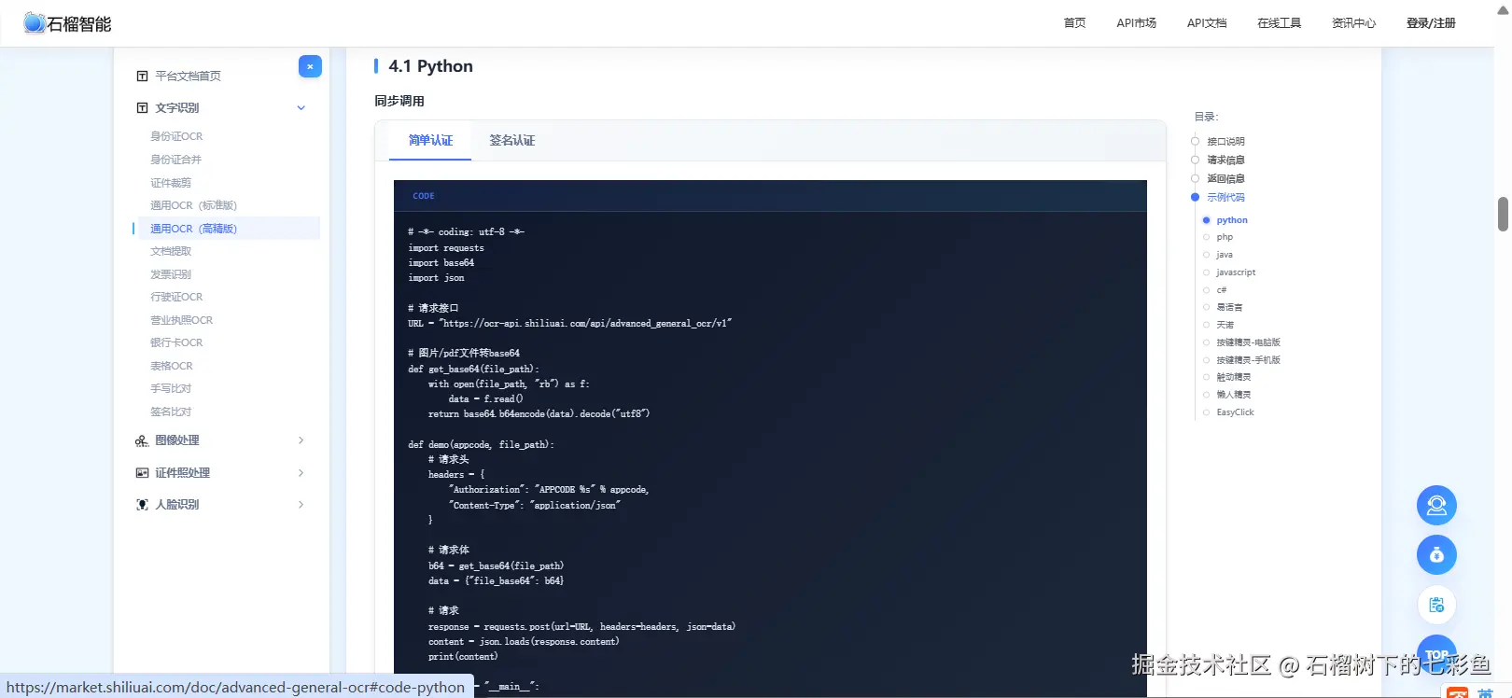The image size is (1512, 698).
Task: Select 证件裁剪 in sidebar
Action: tap(171, 183)
